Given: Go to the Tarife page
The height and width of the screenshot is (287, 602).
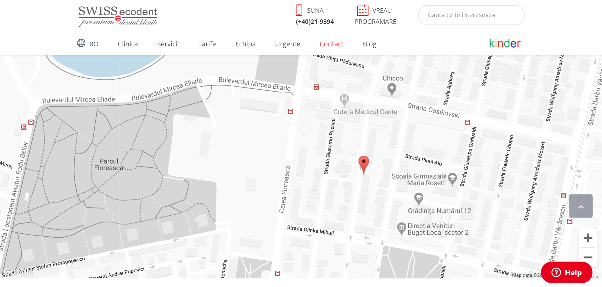Looking at the screenshot, I should click(207, 44).
